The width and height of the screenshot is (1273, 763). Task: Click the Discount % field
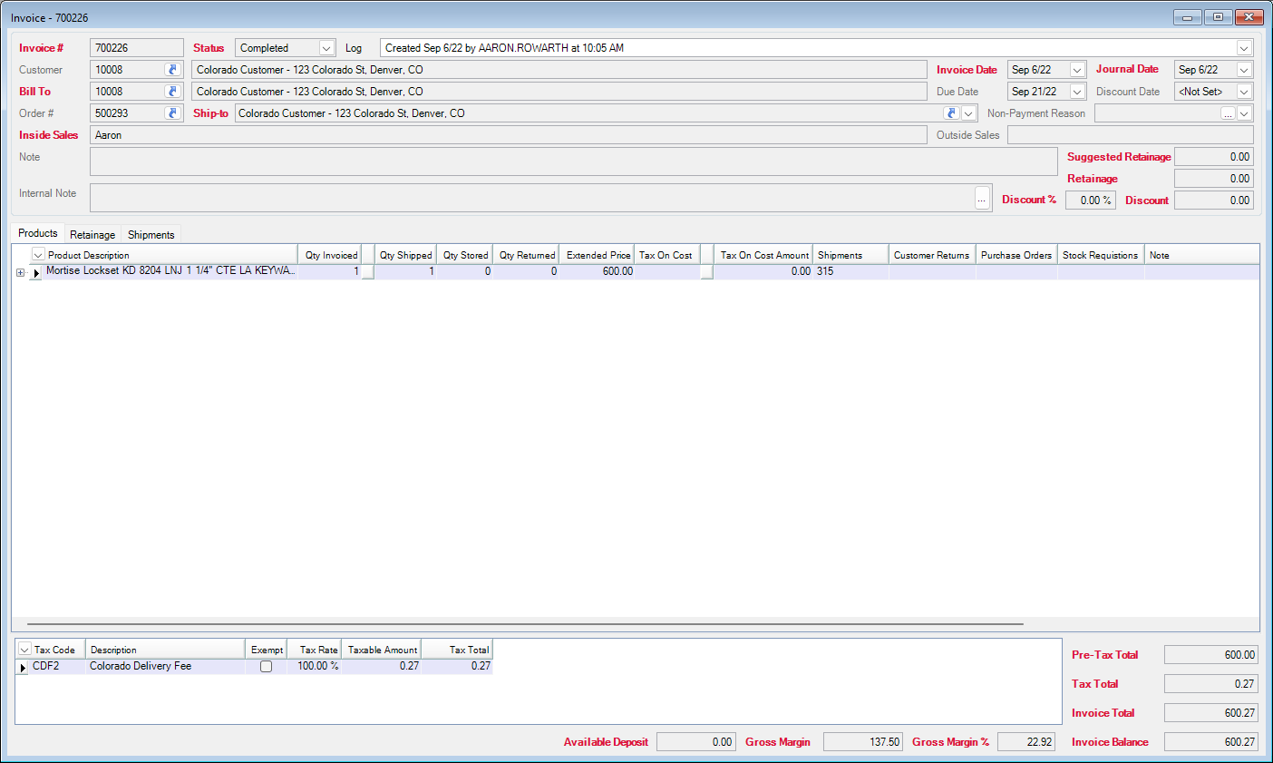click(1090, 201)
